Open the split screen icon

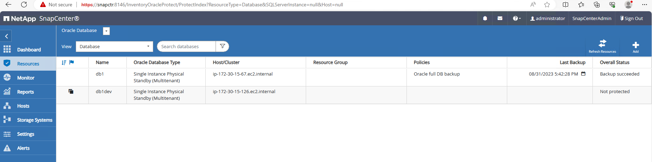(566, 5)
